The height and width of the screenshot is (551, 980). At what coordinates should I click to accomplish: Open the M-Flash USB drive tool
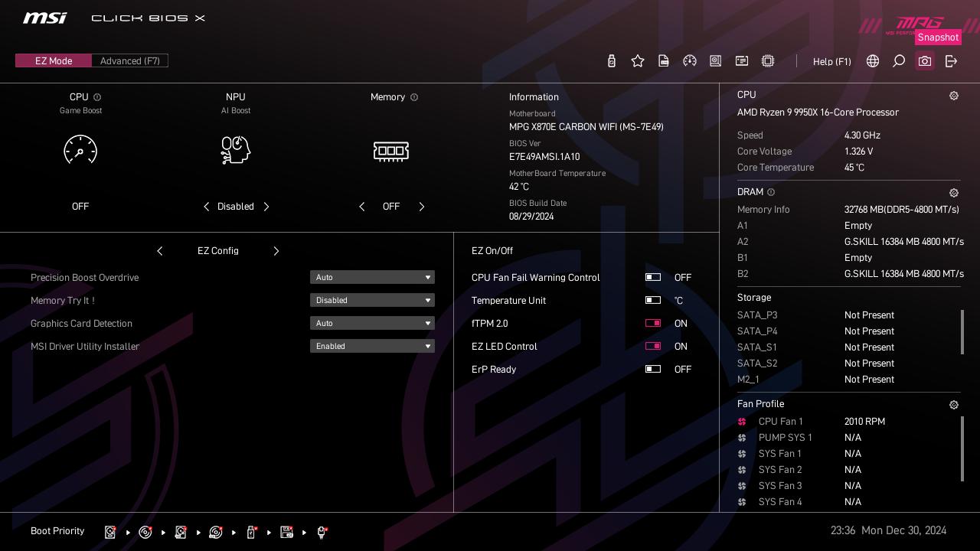(611, 61)
